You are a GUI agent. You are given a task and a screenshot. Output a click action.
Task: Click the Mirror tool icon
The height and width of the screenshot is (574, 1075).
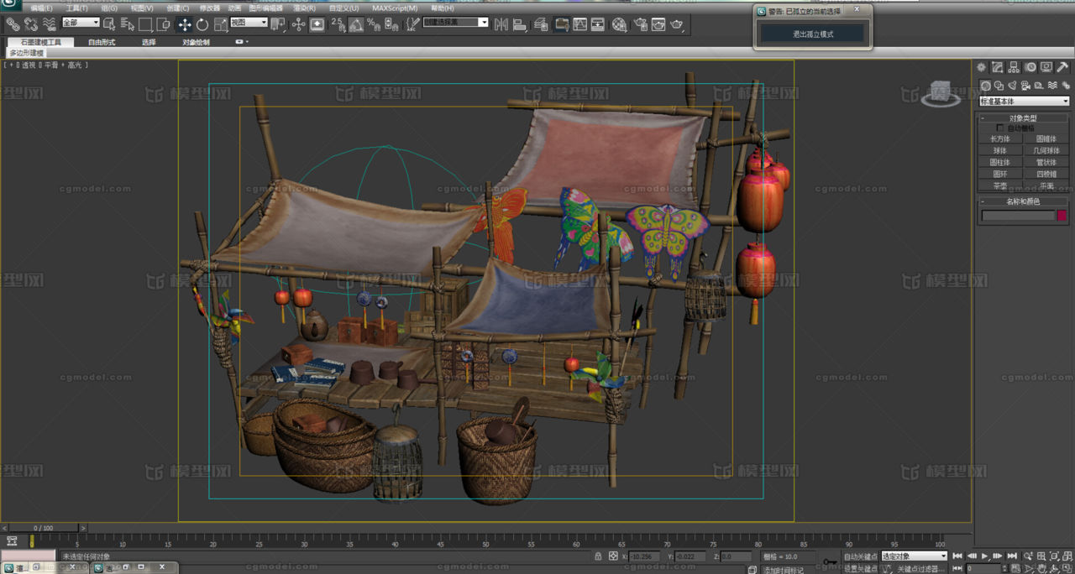(501, 25)
